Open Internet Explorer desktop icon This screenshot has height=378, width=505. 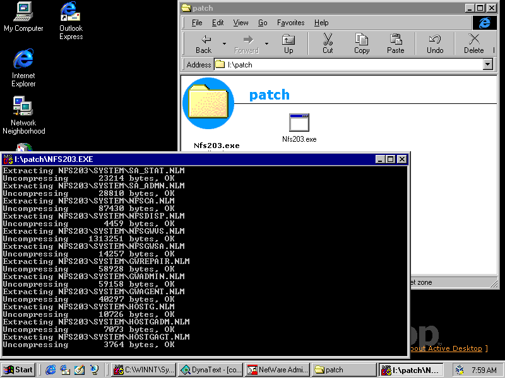(23, 67)
